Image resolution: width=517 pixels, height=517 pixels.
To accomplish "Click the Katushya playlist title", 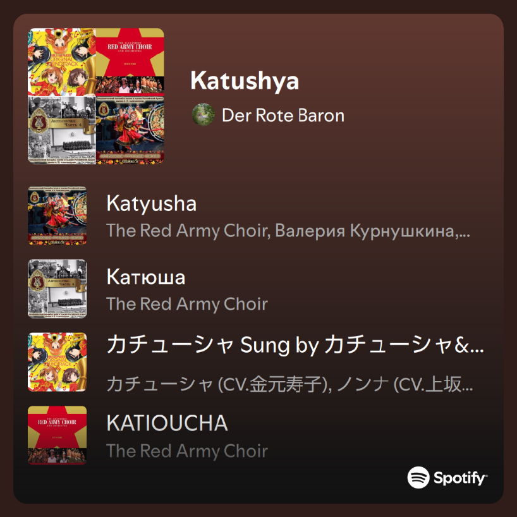I will pyautogui.click(x=245, y=81).
